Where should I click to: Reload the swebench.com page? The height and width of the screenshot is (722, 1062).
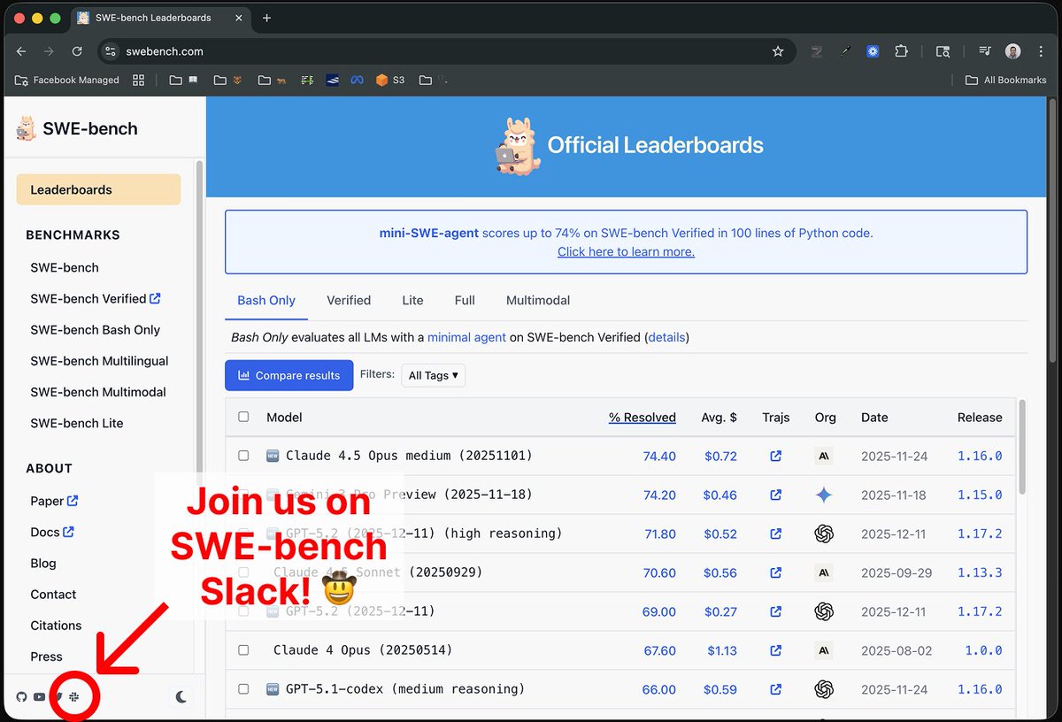[77, 51]
